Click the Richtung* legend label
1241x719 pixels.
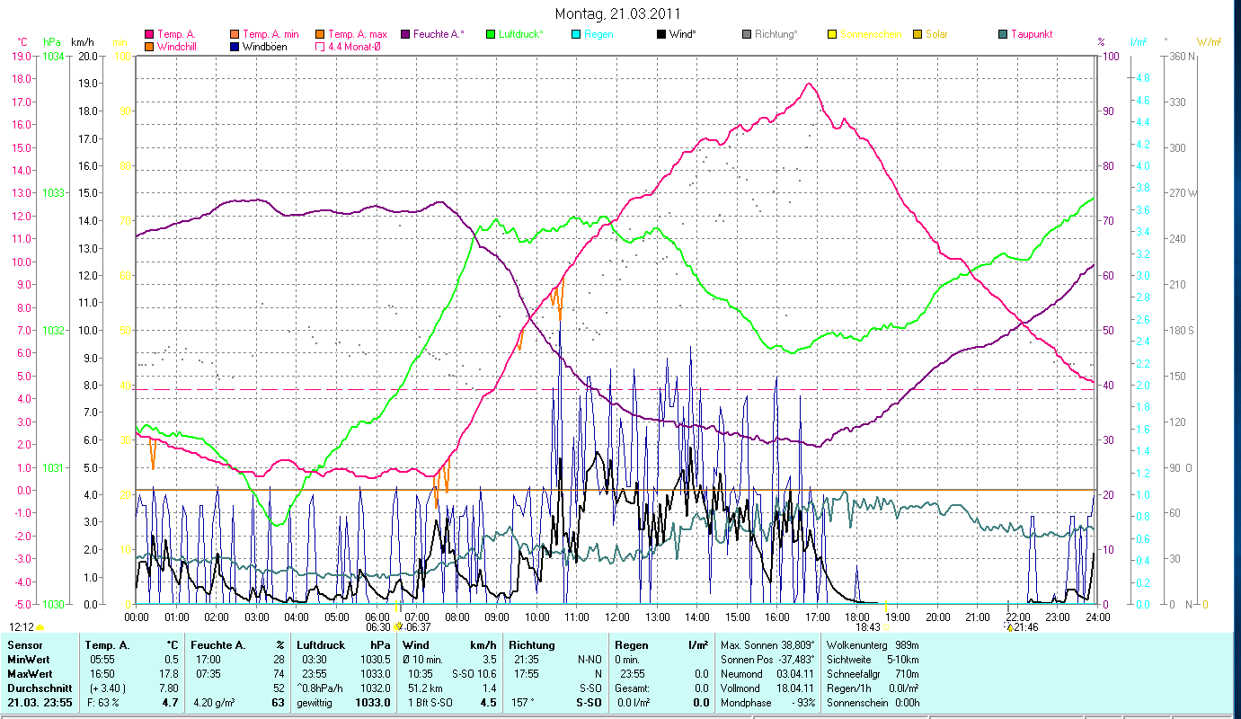776,34
